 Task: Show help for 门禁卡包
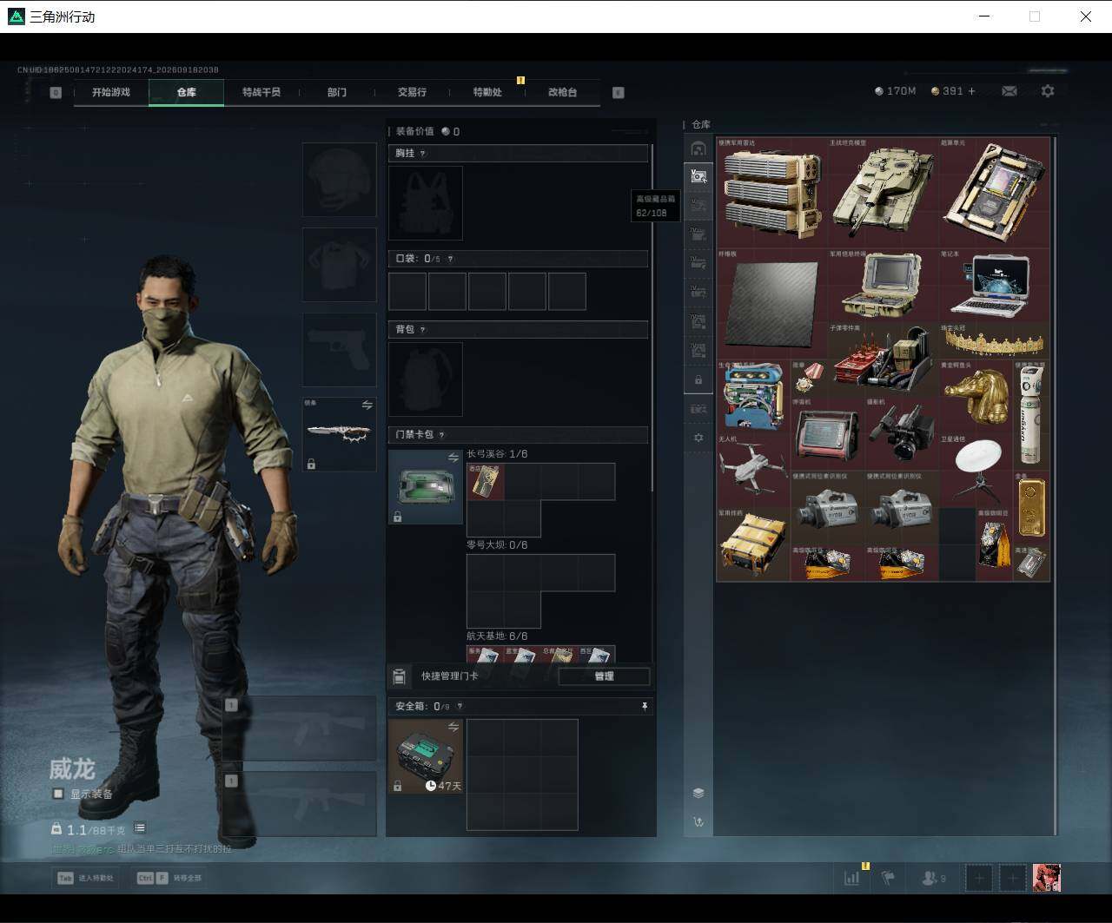(442, 435)
